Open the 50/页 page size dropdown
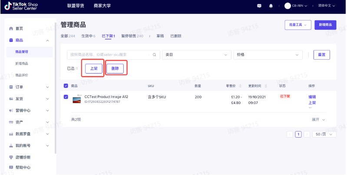 click(324, 135)
